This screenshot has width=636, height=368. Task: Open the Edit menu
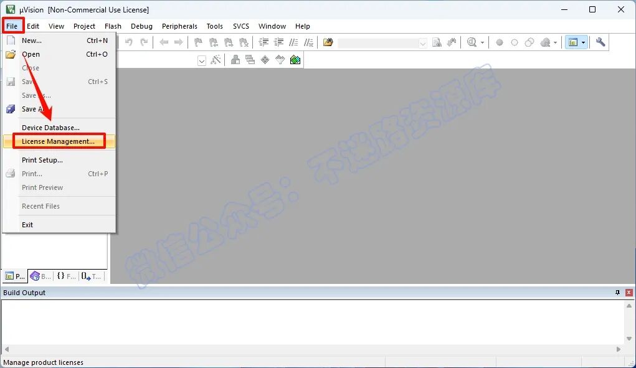(x=33, y=26)
